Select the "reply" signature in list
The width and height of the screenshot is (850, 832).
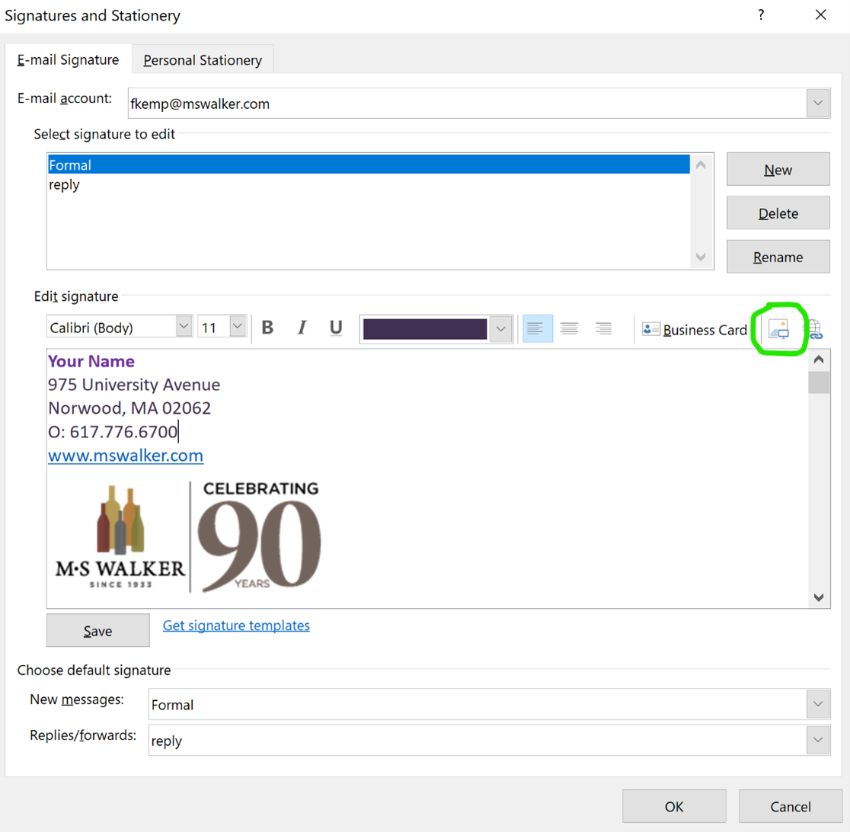click(64, 184)
